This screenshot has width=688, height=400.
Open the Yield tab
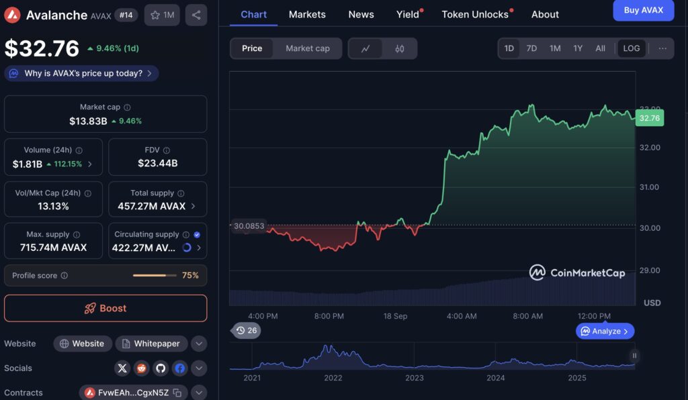tap(409, 15)
